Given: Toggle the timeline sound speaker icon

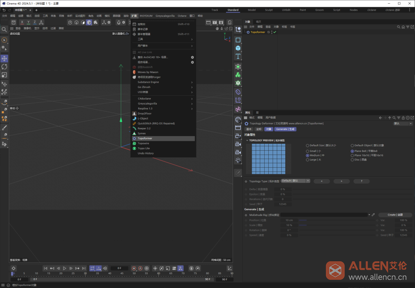Looking at the screenshot, I should [105, 268].
